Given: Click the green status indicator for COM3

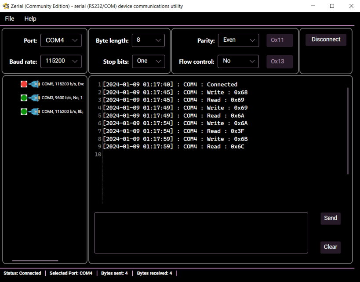Looking at the screenshot, I should [x=24, y=98].
